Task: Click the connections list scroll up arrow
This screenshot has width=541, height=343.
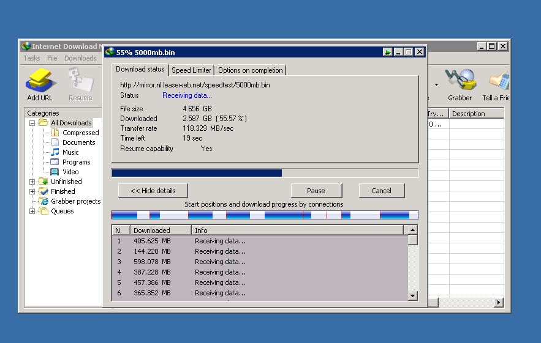Action: point(413,230)
